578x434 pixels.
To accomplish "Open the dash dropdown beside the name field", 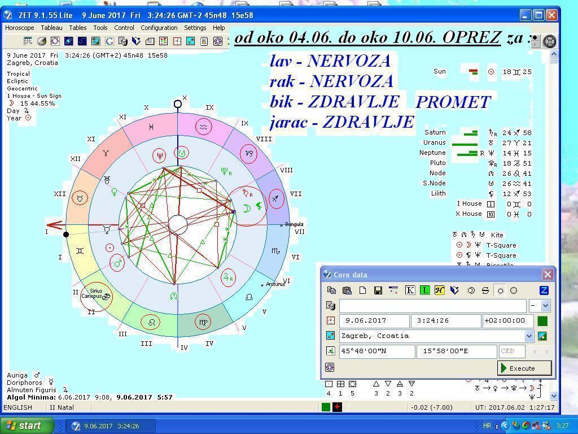I will 545,306.
